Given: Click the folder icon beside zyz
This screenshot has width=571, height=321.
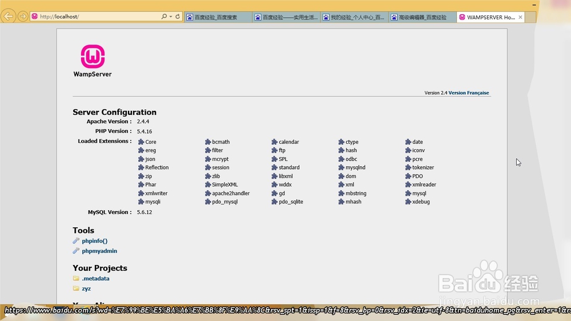Looking at the screenshot, I should [x=76, y=288].
